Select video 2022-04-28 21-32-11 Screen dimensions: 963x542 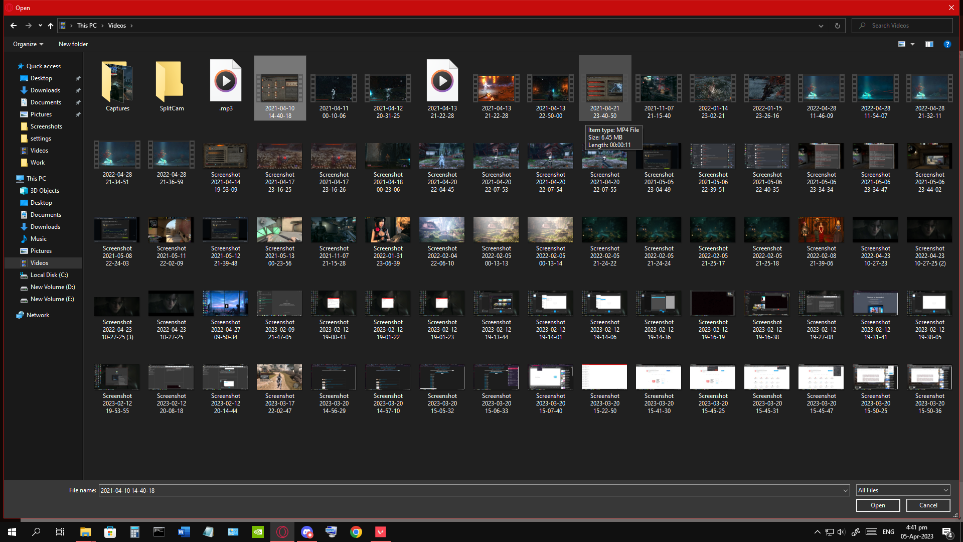[x=930, y=95]
